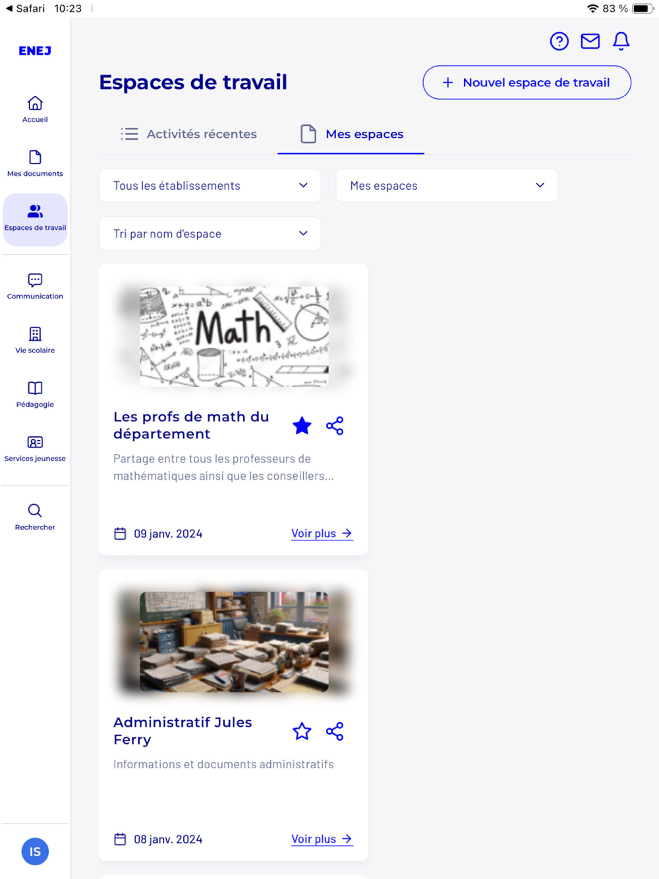Image resolution: width=659 pixels, height=879 pixels.
Task: Go to Accueil in the sidebar
Action: (x=35, y=109)
